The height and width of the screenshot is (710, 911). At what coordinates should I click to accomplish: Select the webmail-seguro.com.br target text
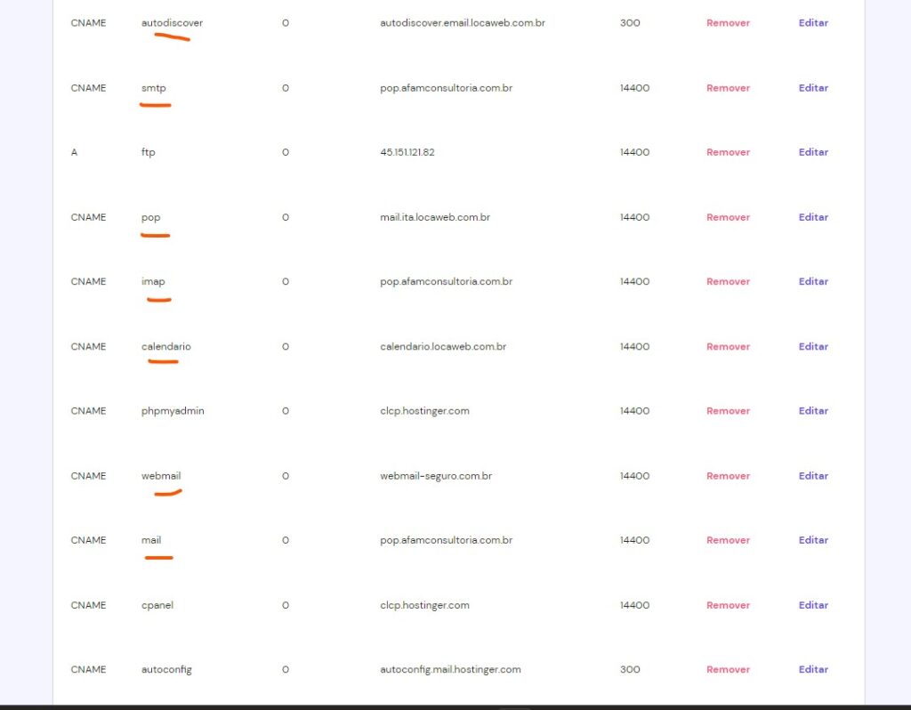pyautogui.click(x=436, y=476)
